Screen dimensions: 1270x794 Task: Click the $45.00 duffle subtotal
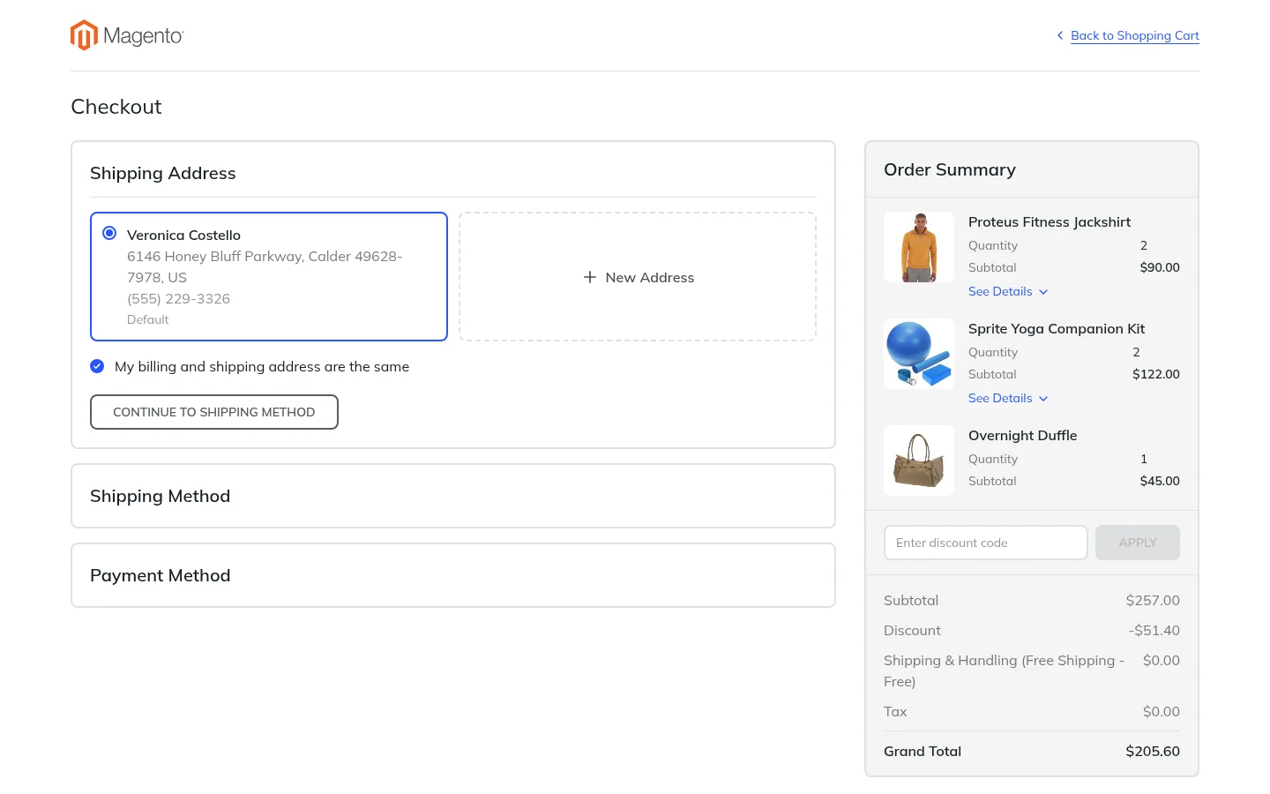1160,481
